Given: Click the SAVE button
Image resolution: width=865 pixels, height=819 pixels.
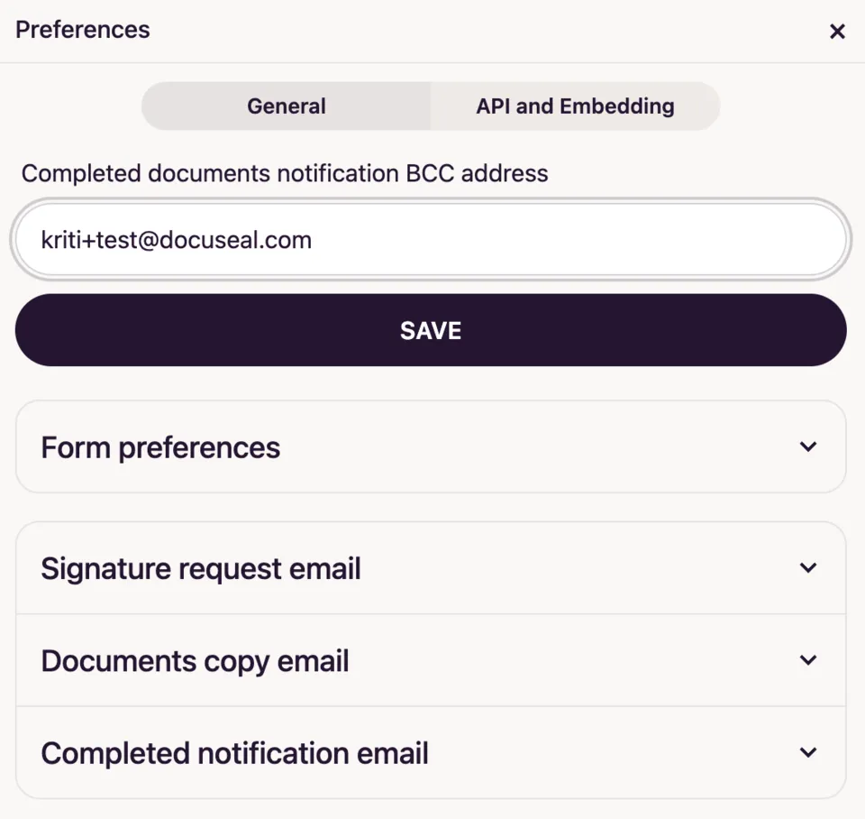Looking at the screenshot, I should point(431,330).
